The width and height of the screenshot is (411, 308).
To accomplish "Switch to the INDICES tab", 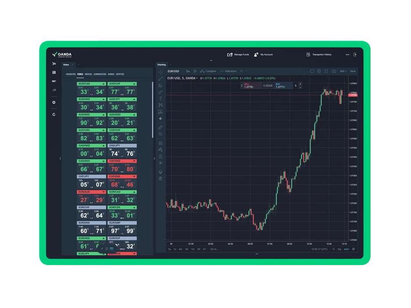I will point(89,74).
